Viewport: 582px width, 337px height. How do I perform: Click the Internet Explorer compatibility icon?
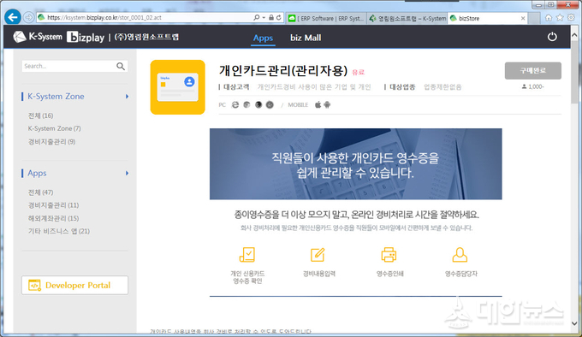(235, 105)
